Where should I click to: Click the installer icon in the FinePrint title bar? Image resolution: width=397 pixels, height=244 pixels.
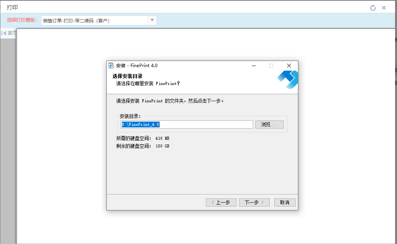click(111, 66)
